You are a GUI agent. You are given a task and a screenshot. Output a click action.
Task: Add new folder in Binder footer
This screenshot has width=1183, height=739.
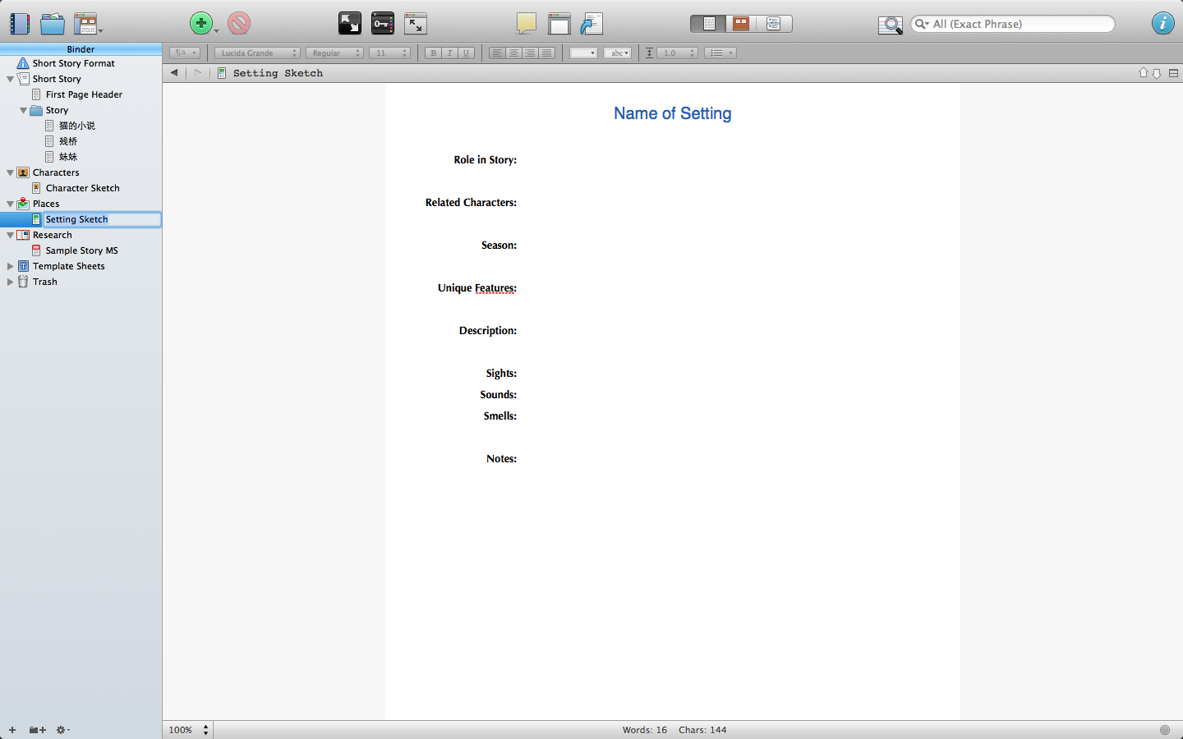point(37,730)
